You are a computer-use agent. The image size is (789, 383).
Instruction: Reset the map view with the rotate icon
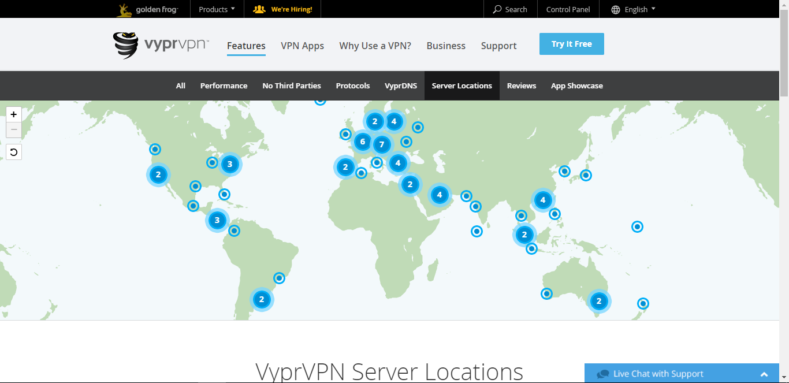[14, 153]
